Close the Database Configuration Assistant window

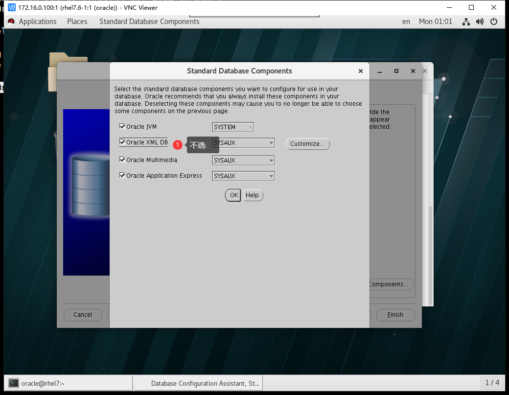pyautogui.click(x=413, y=71)
